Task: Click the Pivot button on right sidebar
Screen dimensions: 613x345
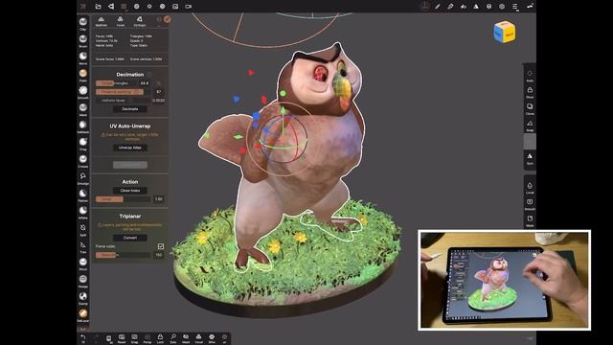Action: pos(530,93)
